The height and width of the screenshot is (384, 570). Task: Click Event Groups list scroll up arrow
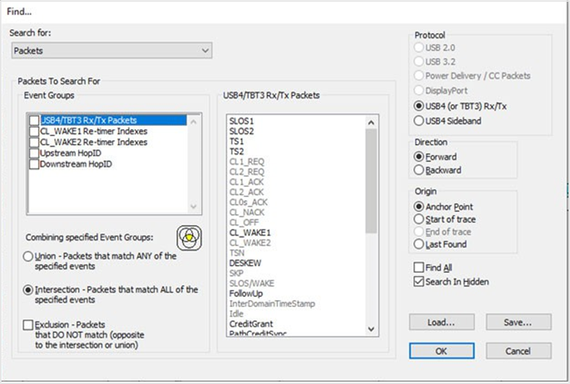193,122
